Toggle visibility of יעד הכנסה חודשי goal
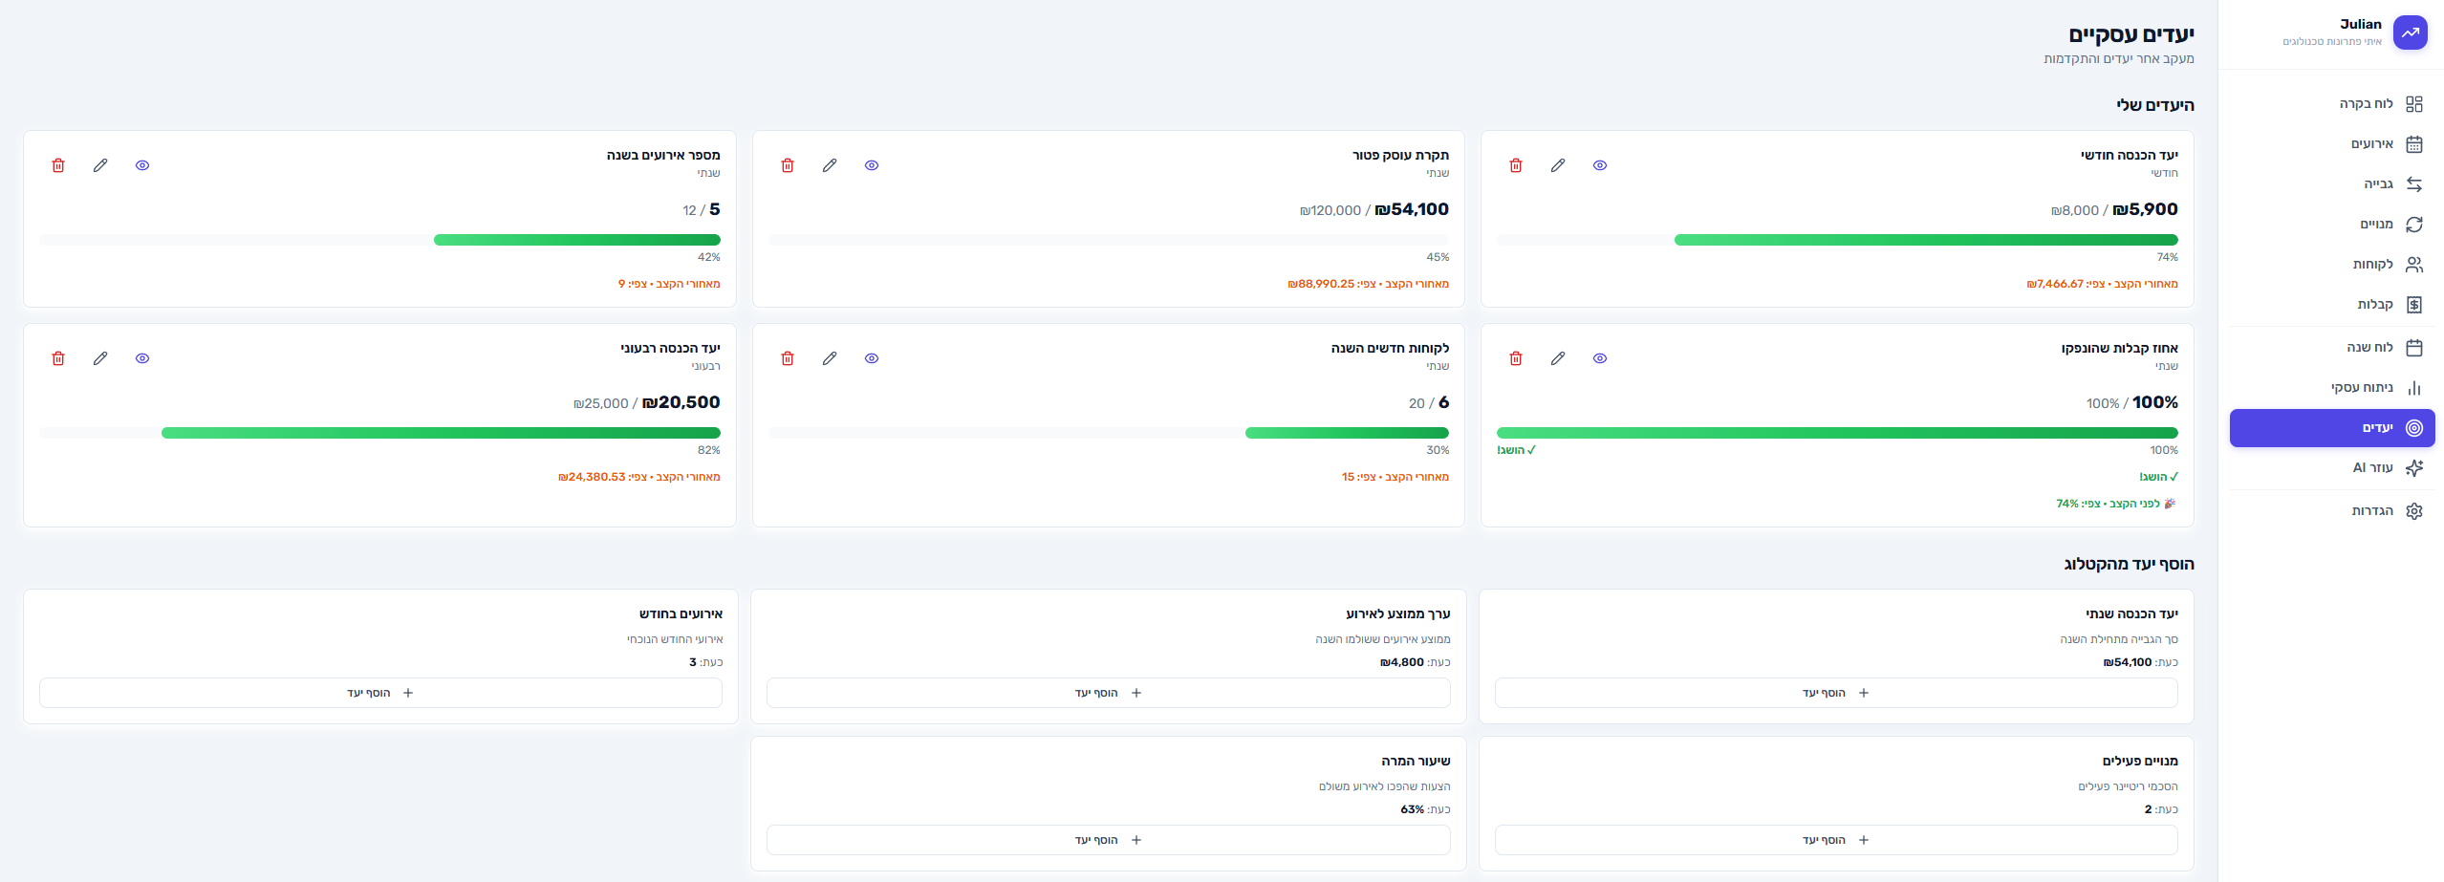 [x=1600, y=165]
